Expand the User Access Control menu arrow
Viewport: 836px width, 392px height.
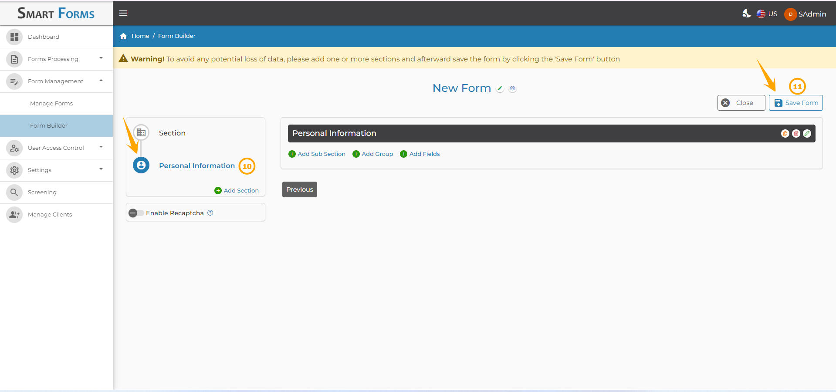pos(101,147)
